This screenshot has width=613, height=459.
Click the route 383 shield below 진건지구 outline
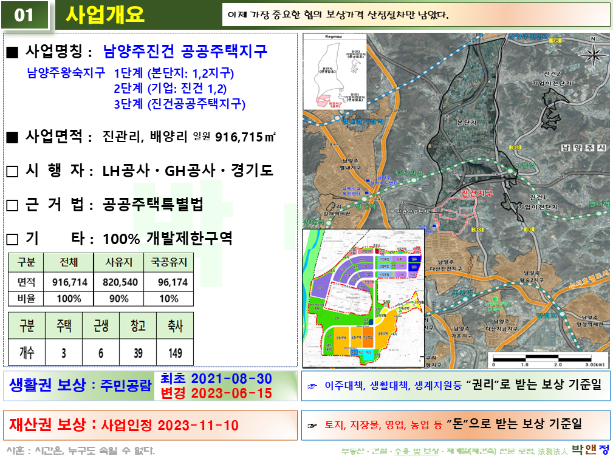(478, 229)
